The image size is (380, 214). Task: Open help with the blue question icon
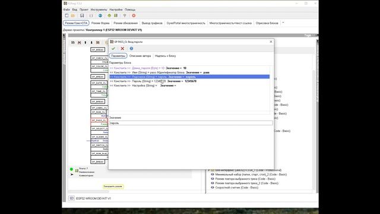[x=131, y=49]
